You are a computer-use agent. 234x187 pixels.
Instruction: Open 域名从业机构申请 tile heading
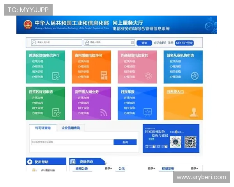[x=180, y=55]
